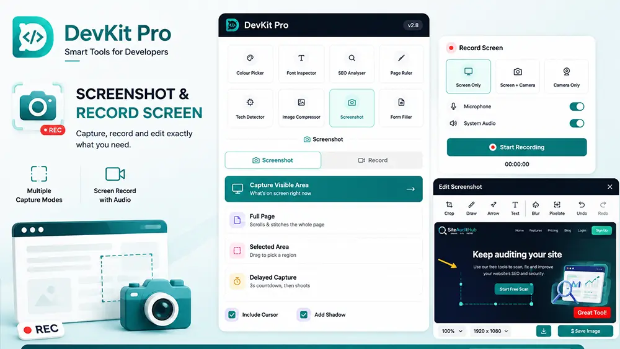This screenshot has width=620, height=349.
Task: Select Screen + Camera recording mode
Action: coord(517,76)
